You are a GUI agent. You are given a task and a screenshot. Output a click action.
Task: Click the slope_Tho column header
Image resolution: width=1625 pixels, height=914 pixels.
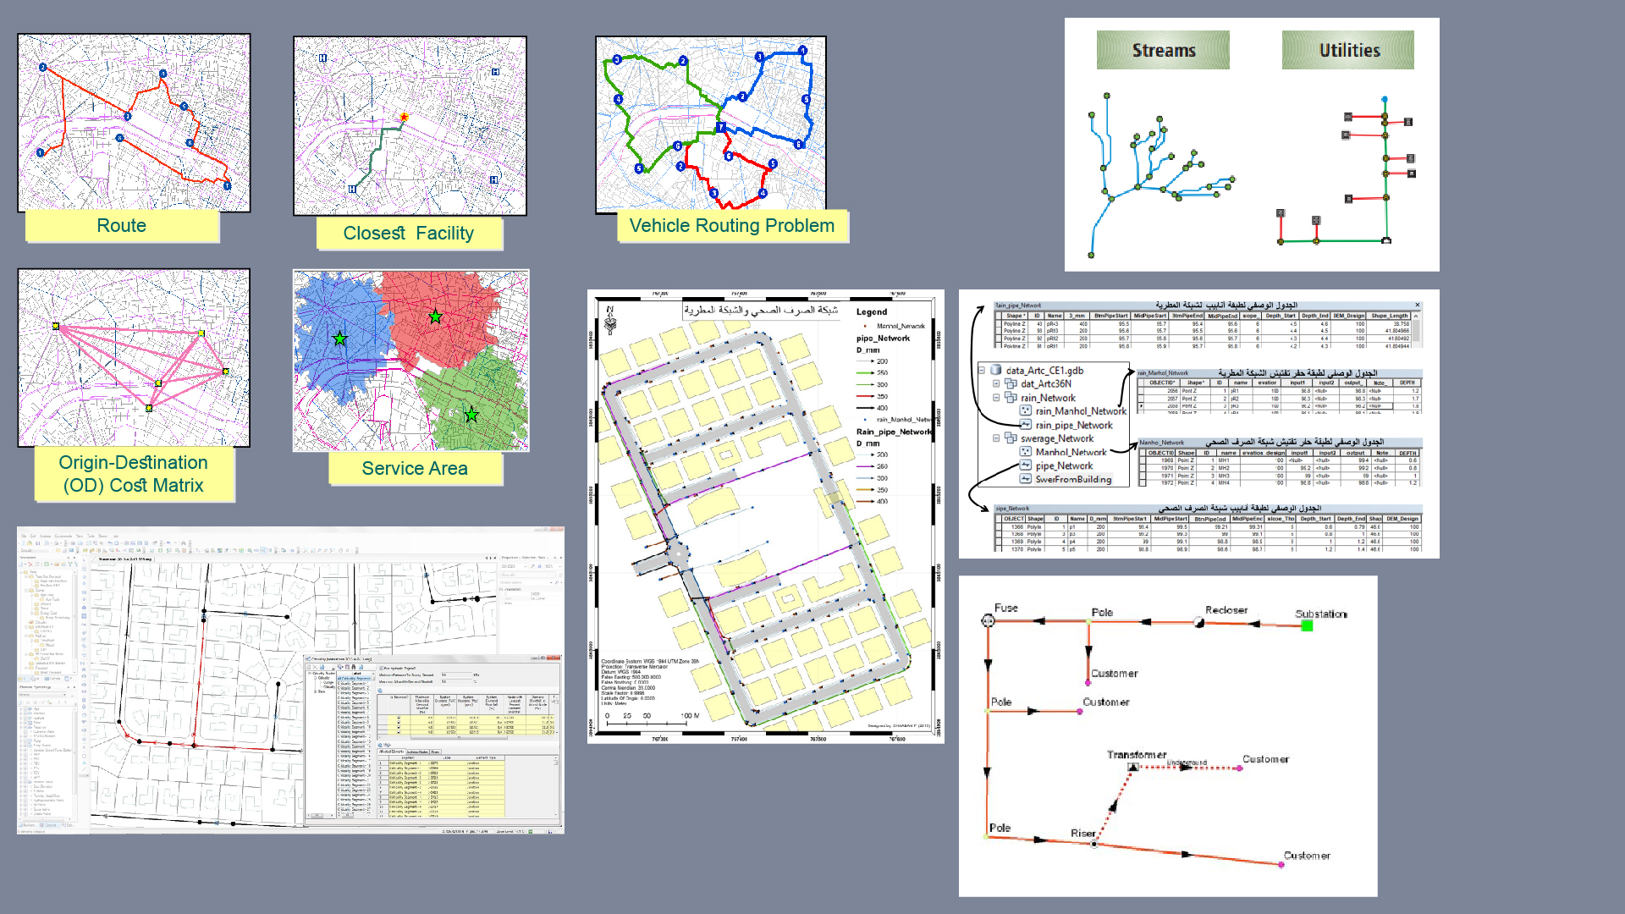(x=1281, y=519)
